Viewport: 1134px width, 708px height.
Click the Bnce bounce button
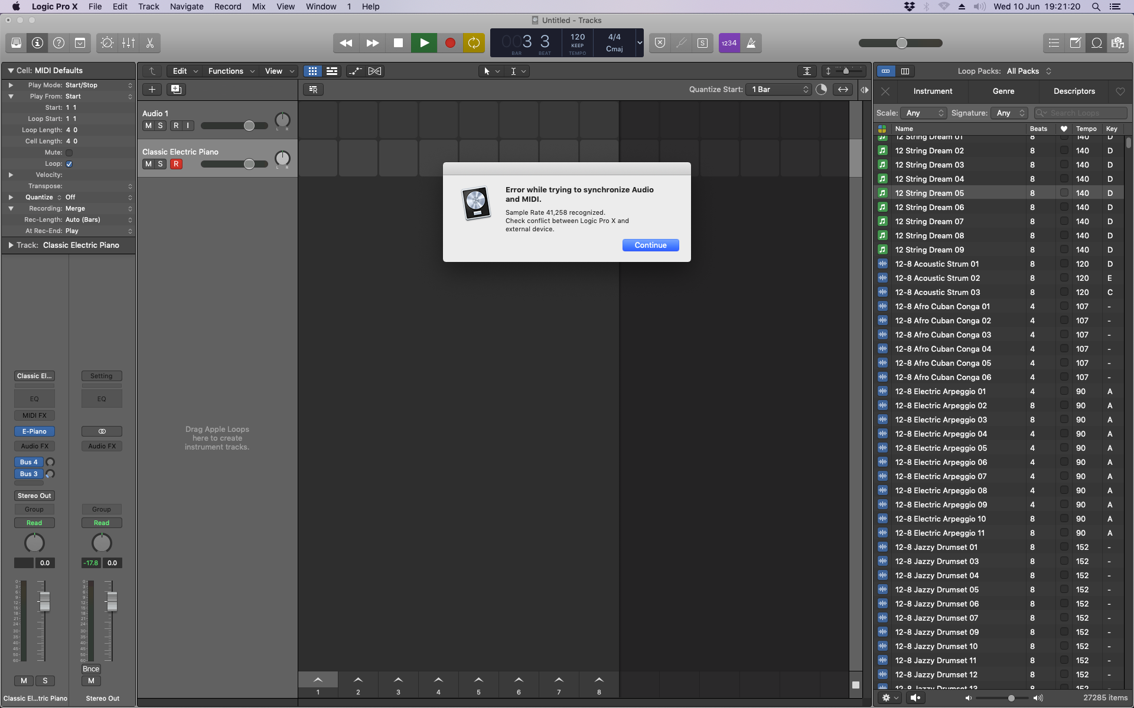pos(91,669)
